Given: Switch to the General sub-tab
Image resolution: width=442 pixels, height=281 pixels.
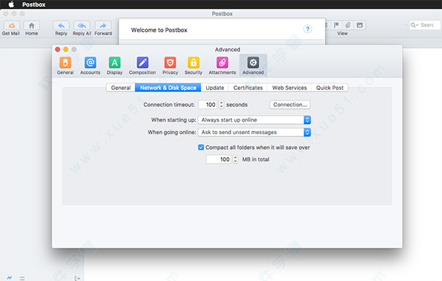Looking at the screenshot, I should pyautogui.click(x=121, y=88).
